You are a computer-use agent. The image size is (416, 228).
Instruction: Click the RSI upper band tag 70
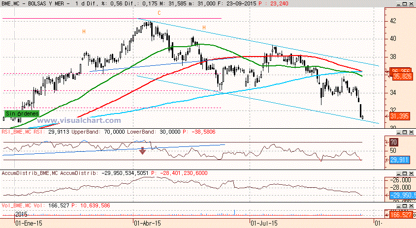(x=393, y=142)
